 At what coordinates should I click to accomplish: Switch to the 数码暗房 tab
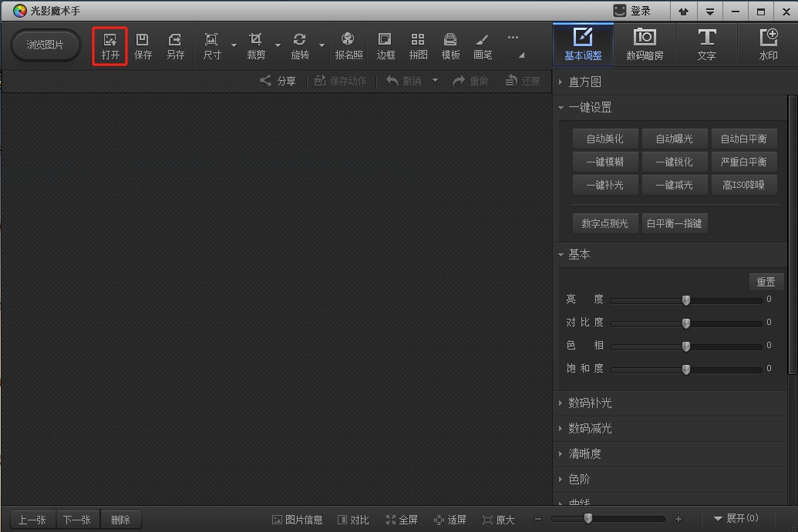point(645,45)
